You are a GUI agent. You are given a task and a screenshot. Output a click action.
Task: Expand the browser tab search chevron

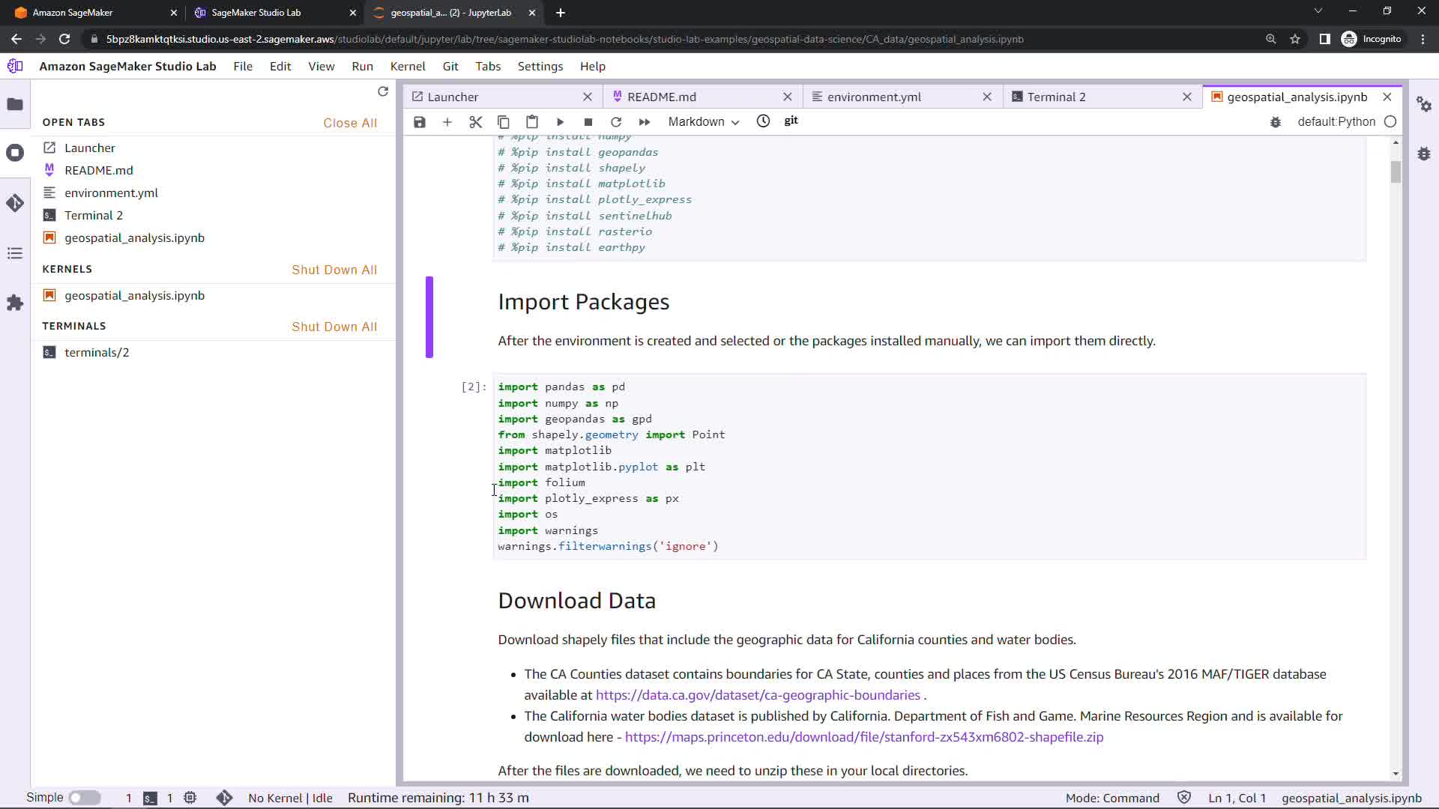coord(1318,11)
